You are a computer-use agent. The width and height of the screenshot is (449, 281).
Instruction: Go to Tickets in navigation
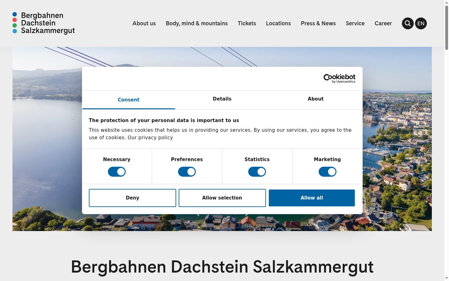[x=247, y=23]
